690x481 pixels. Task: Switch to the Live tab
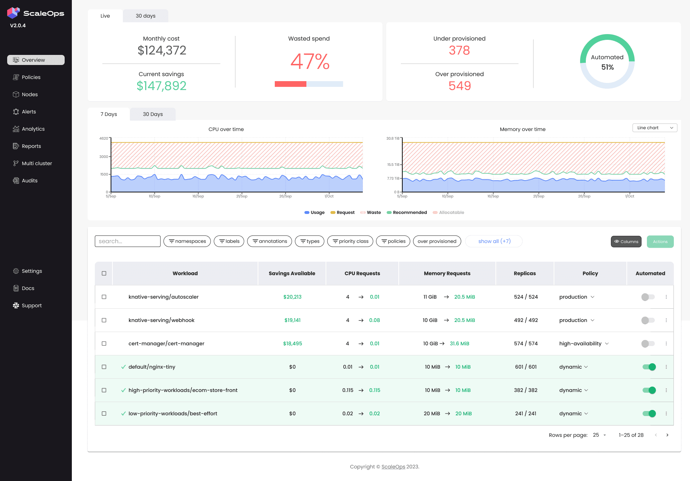(105, 15)
